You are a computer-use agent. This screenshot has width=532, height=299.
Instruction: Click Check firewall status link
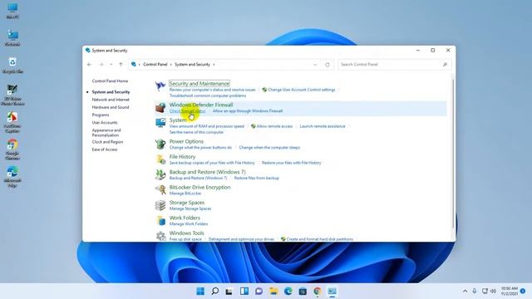(187, 110)
